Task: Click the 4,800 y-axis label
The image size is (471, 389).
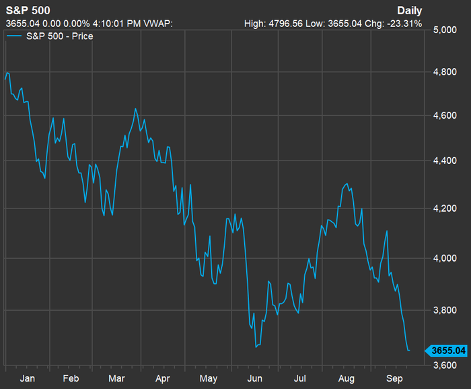Action: (445, 72)
